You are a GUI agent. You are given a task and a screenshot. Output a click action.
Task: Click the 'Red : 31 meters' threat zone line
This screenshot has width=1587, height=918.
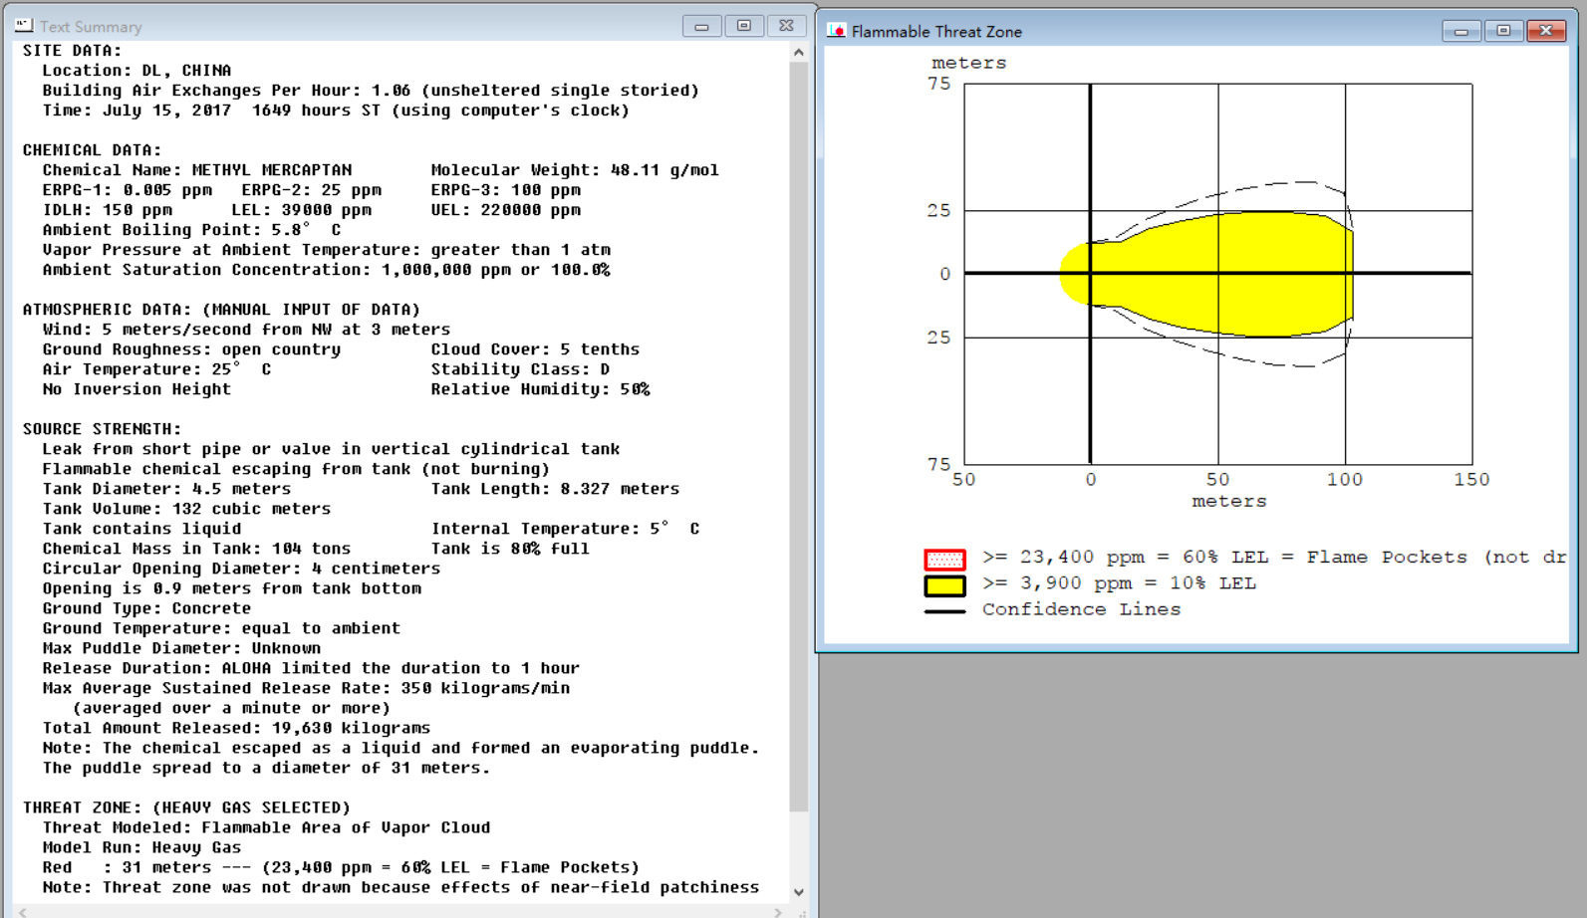coord(341,867)
